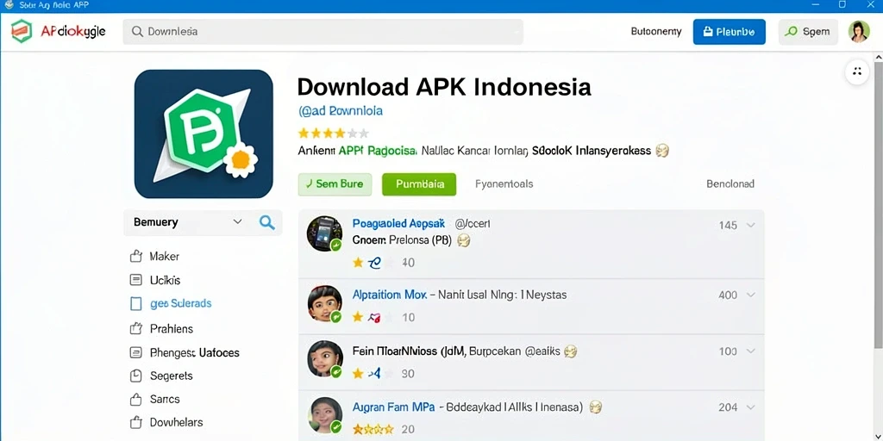This screenshot has height=441, width=883.
Task: Click the Alpatiiom Mov reviewer avatar
Action: 325,304
